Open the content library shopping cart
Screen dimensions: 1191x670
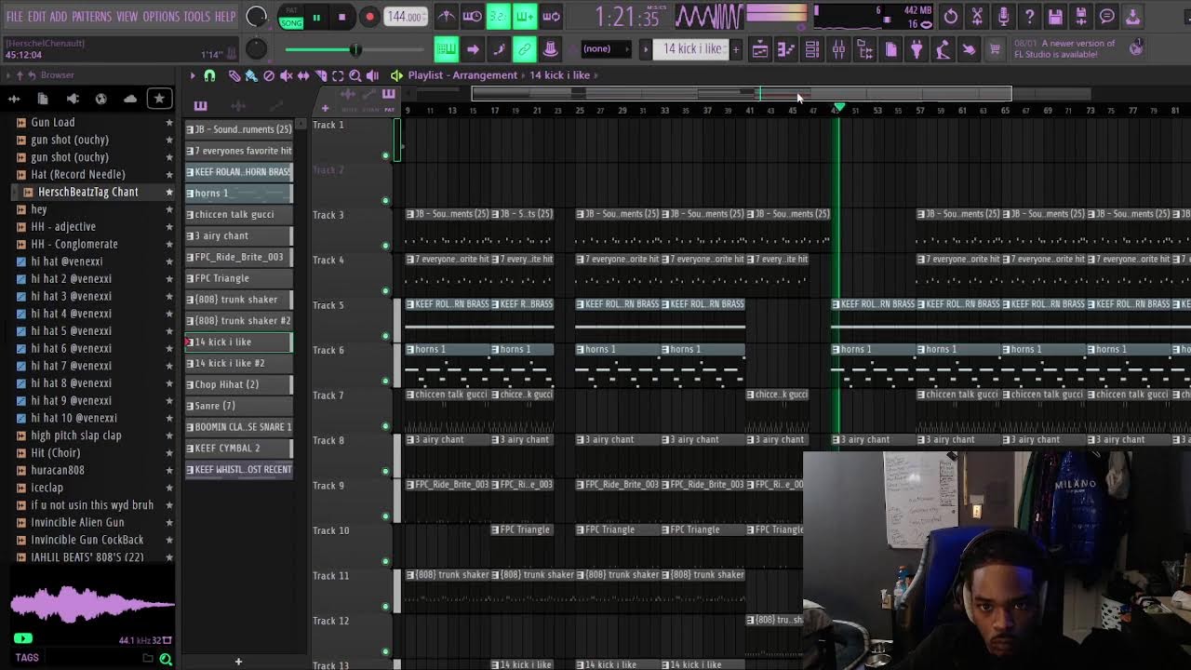coord(995,49)
